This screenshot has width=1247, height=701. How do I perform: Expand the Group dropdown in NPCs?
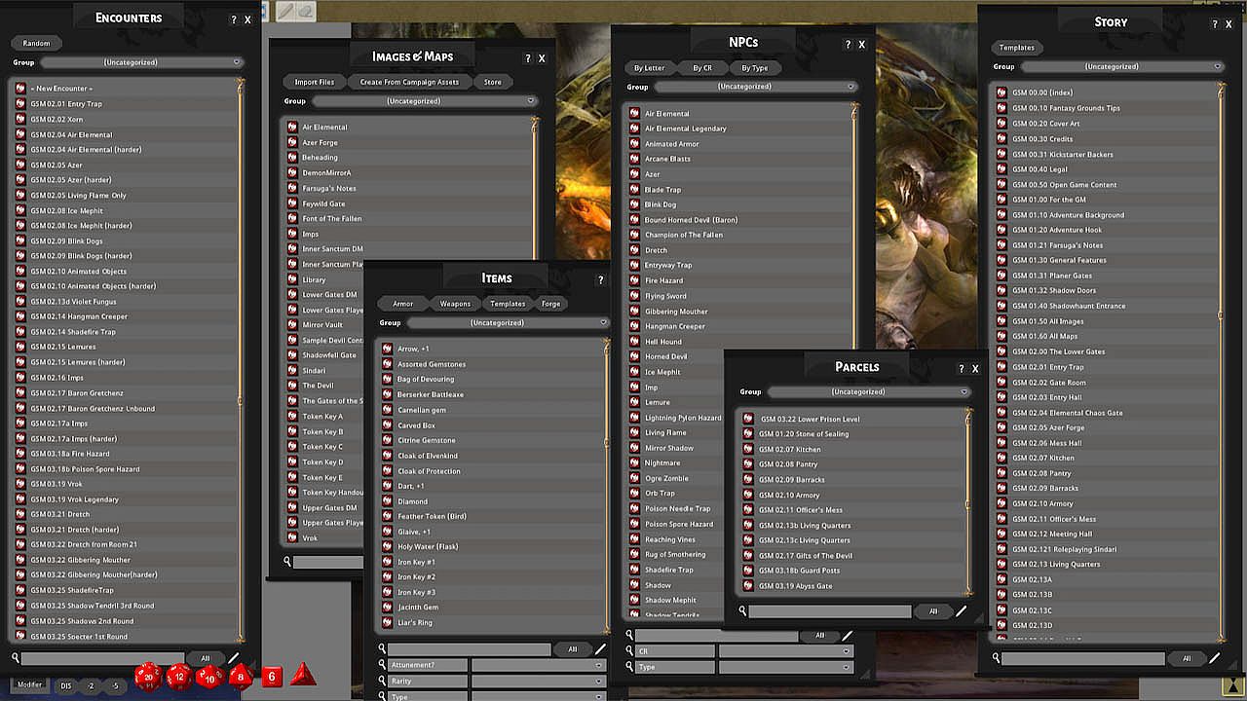[756, 87]
